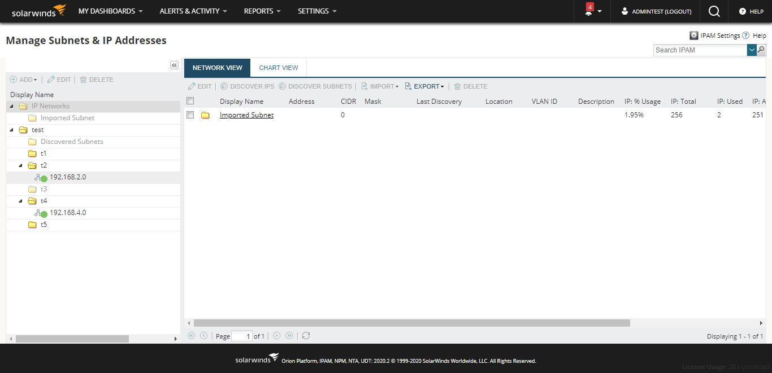Viewport: 772px width, 373px height.
Task: Go to the first page
Action: [191, 335]
